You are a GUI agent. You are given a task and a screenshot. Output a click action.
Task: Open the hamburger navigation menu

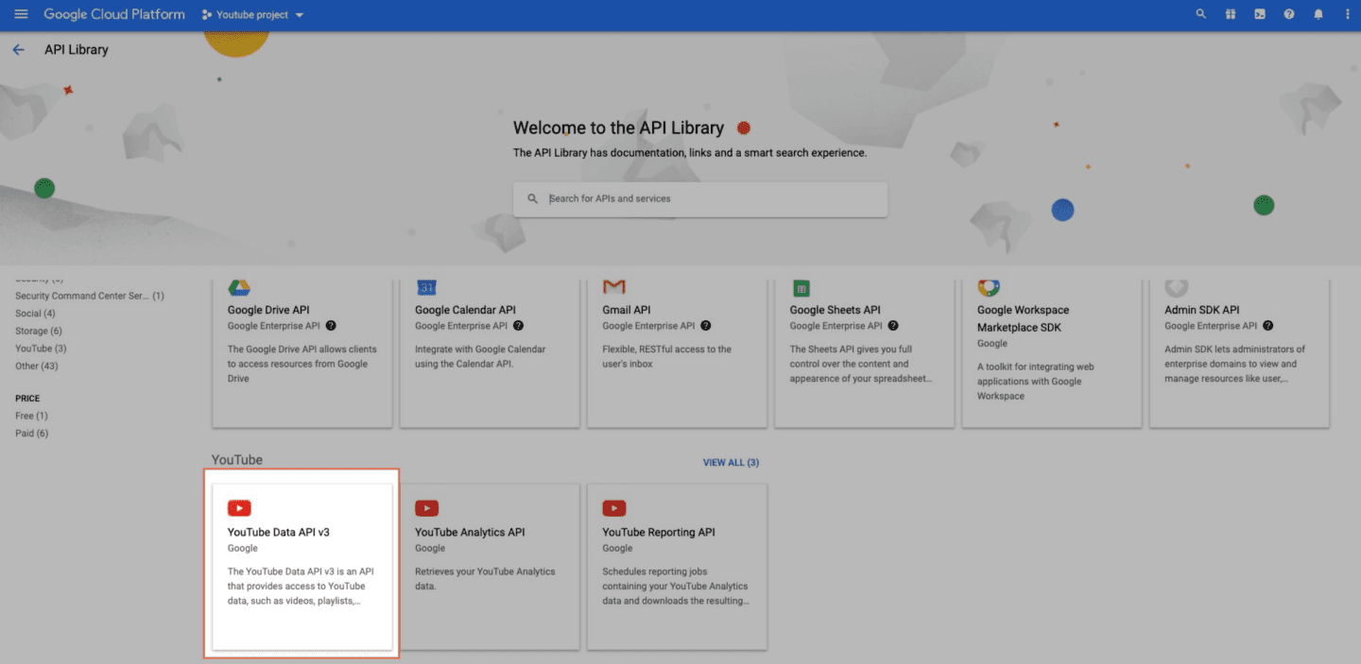[21, 14]
